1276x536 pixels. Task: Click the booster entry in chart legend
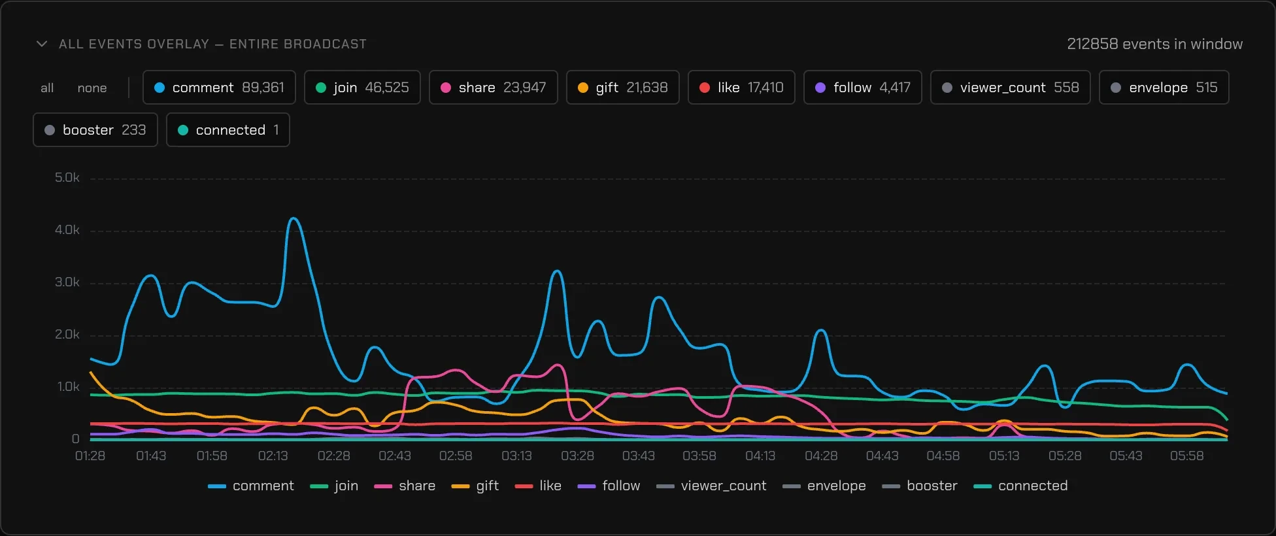click(920, 486)
